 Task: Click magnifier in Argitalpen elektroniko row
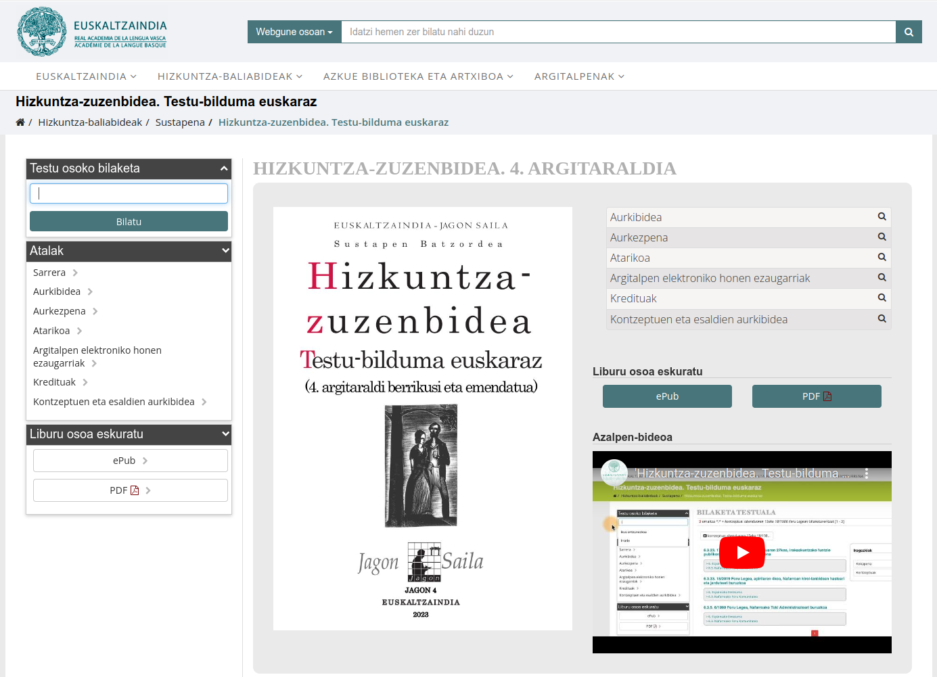pos(882,277)
